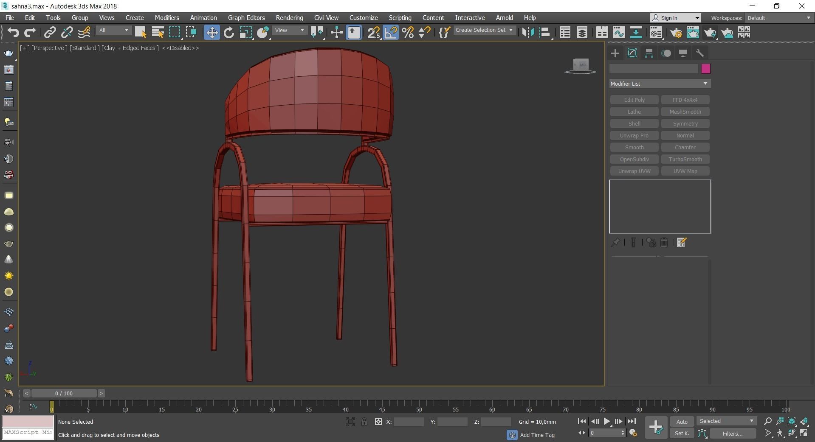This screenshot has width=815, height=442.
Task: Play the animation
Action: pyautogui.click(x=606, y=421)
